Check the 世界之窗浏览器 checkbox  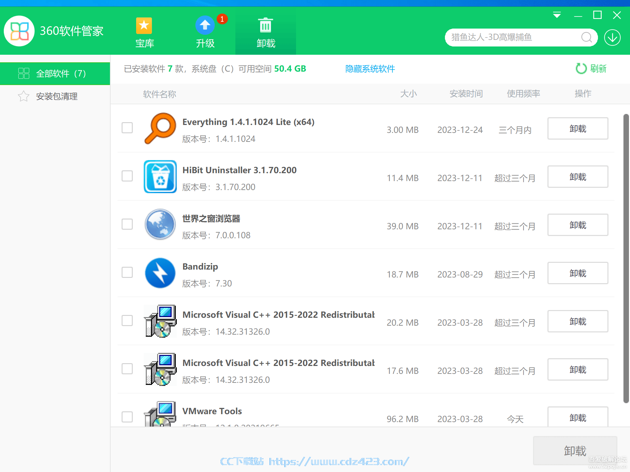(x=127, y=224)
